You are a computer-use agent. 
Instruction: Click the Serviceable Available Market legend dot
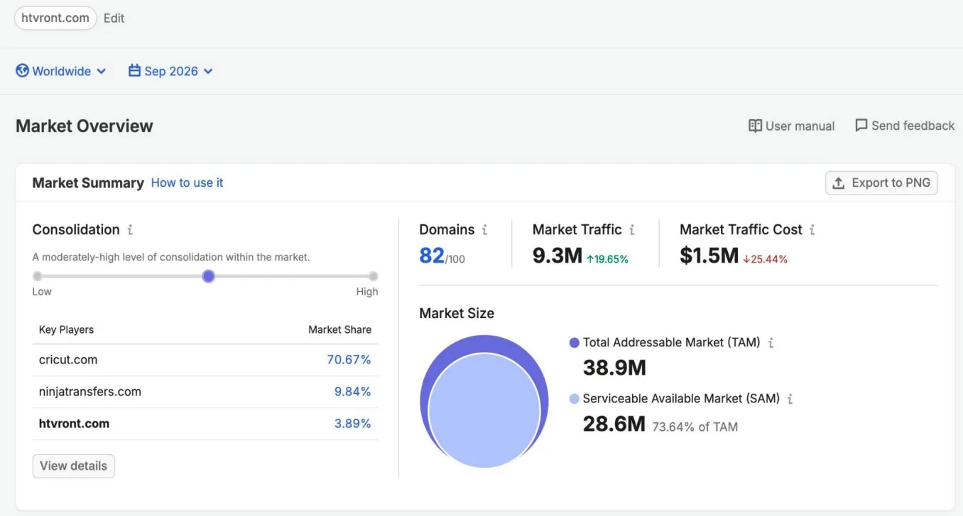click(575, 399)
